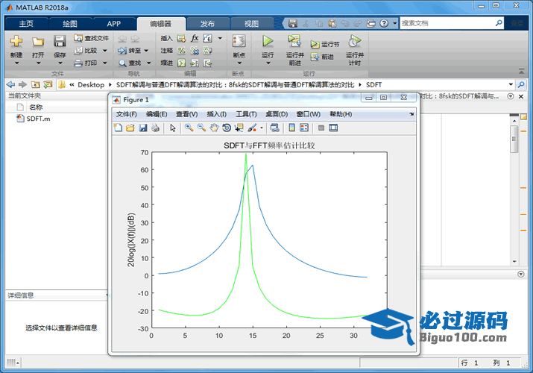Click the green Run button
The width and height of the screenshot is (533, 373).
pos(268,42)
